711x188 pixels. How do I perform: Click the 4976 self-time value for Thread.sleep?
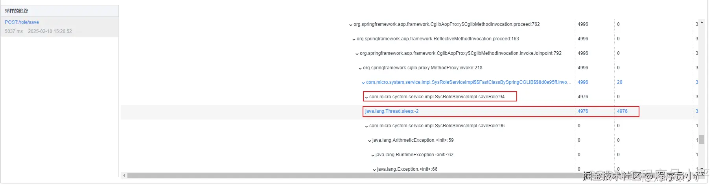tap(622, 111)
